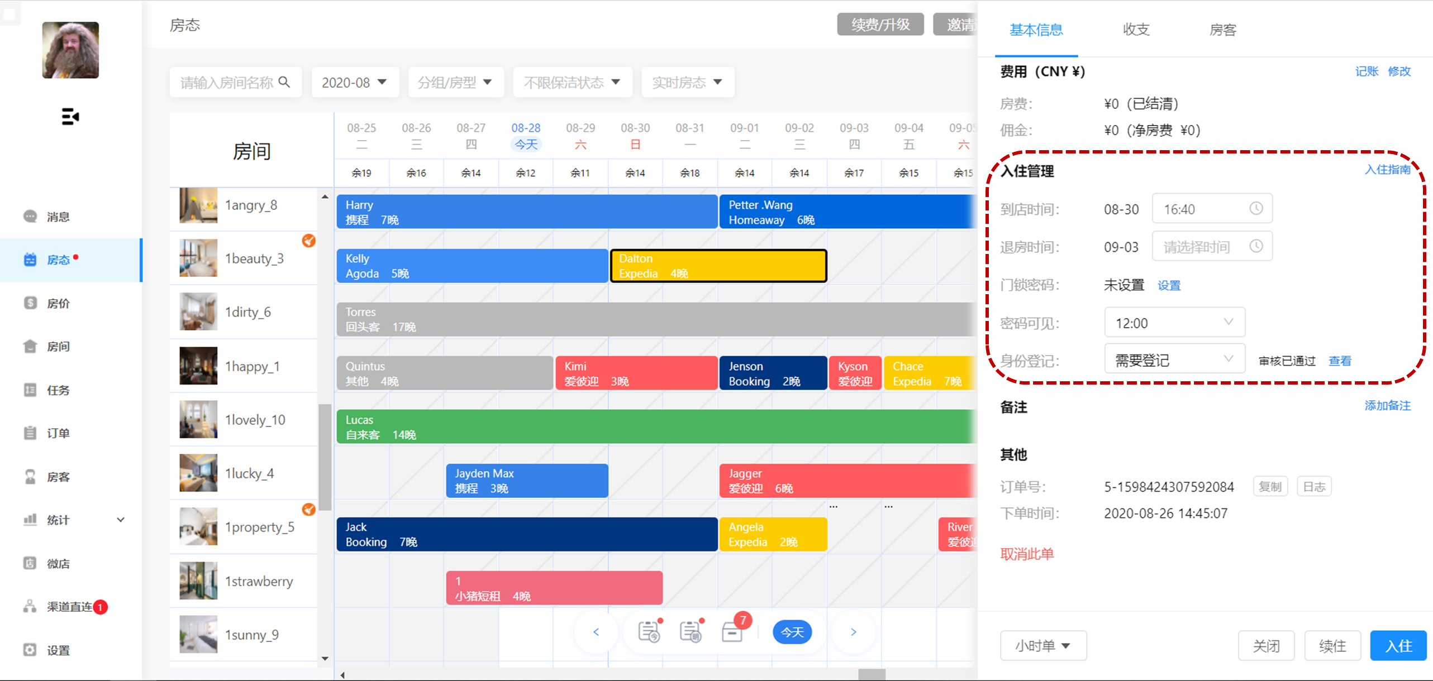Select 房态 in the sidebar
Screen dimensions: 1433x681
tap(71, 260)
